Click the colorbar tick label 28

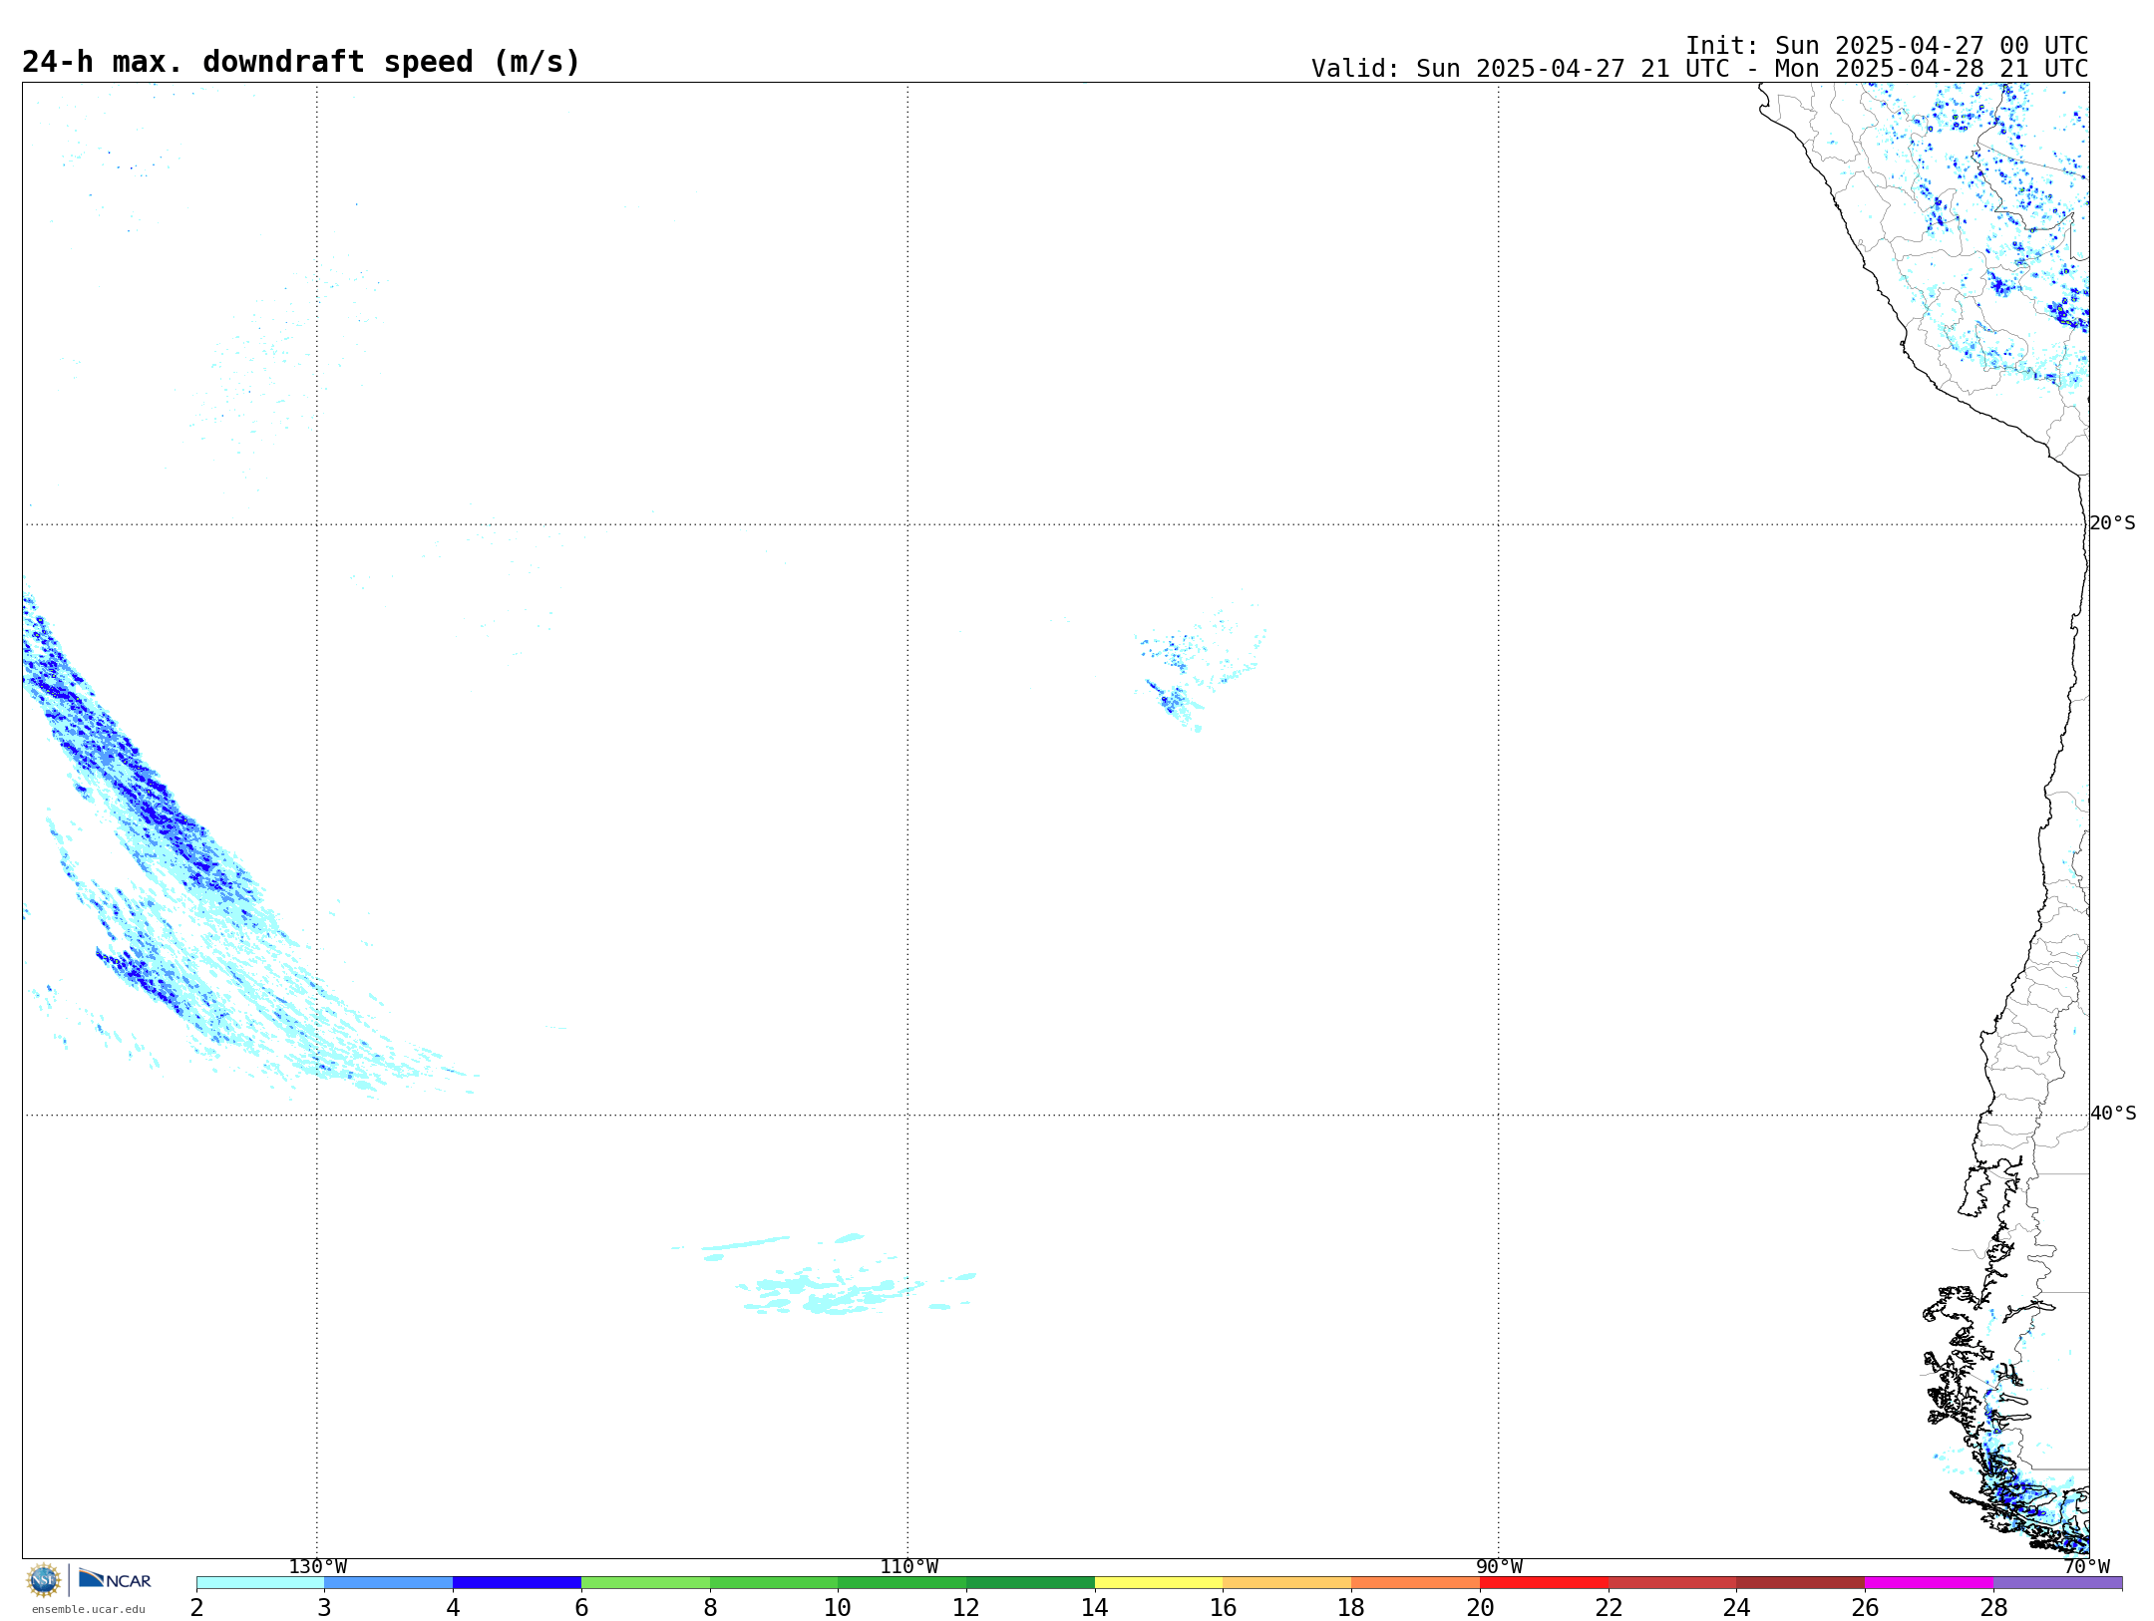point(1993,1608)
